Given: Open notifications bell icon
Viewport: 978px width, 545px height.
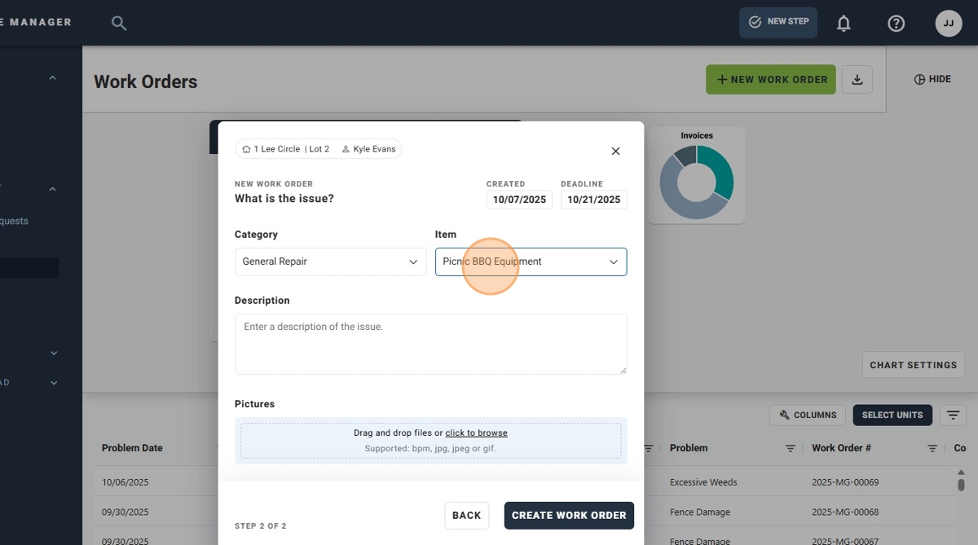Looking at the screenshot, I should click(844, 24).
